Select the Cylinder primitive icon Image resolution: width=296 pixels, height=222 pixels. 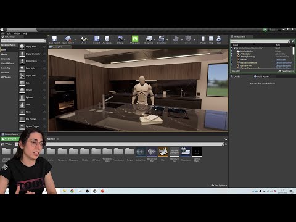22,97
